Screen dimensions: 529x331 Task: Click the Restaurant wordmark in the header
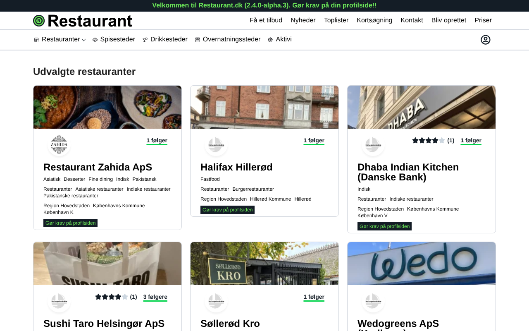pos(90,21)
